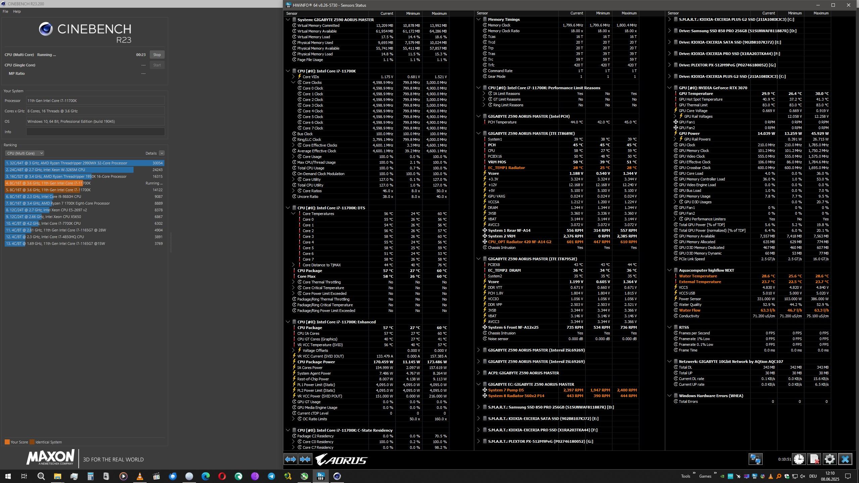The height and width of the screenshot is (483, 859).
Task: Open the Cinebench Help menu
Action: [17, 11]
